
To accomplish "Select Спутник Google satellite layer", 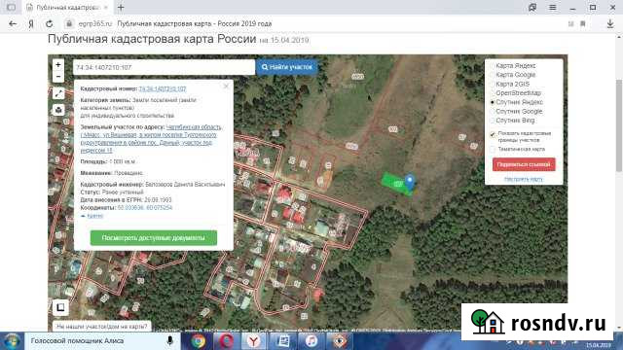I will pos(519,111).
